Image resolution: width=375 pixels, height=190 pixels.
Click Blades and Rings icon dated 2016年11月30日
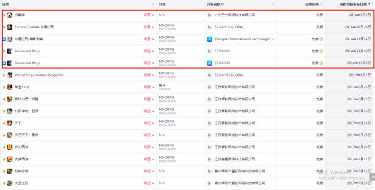click(x=9, y=51)
